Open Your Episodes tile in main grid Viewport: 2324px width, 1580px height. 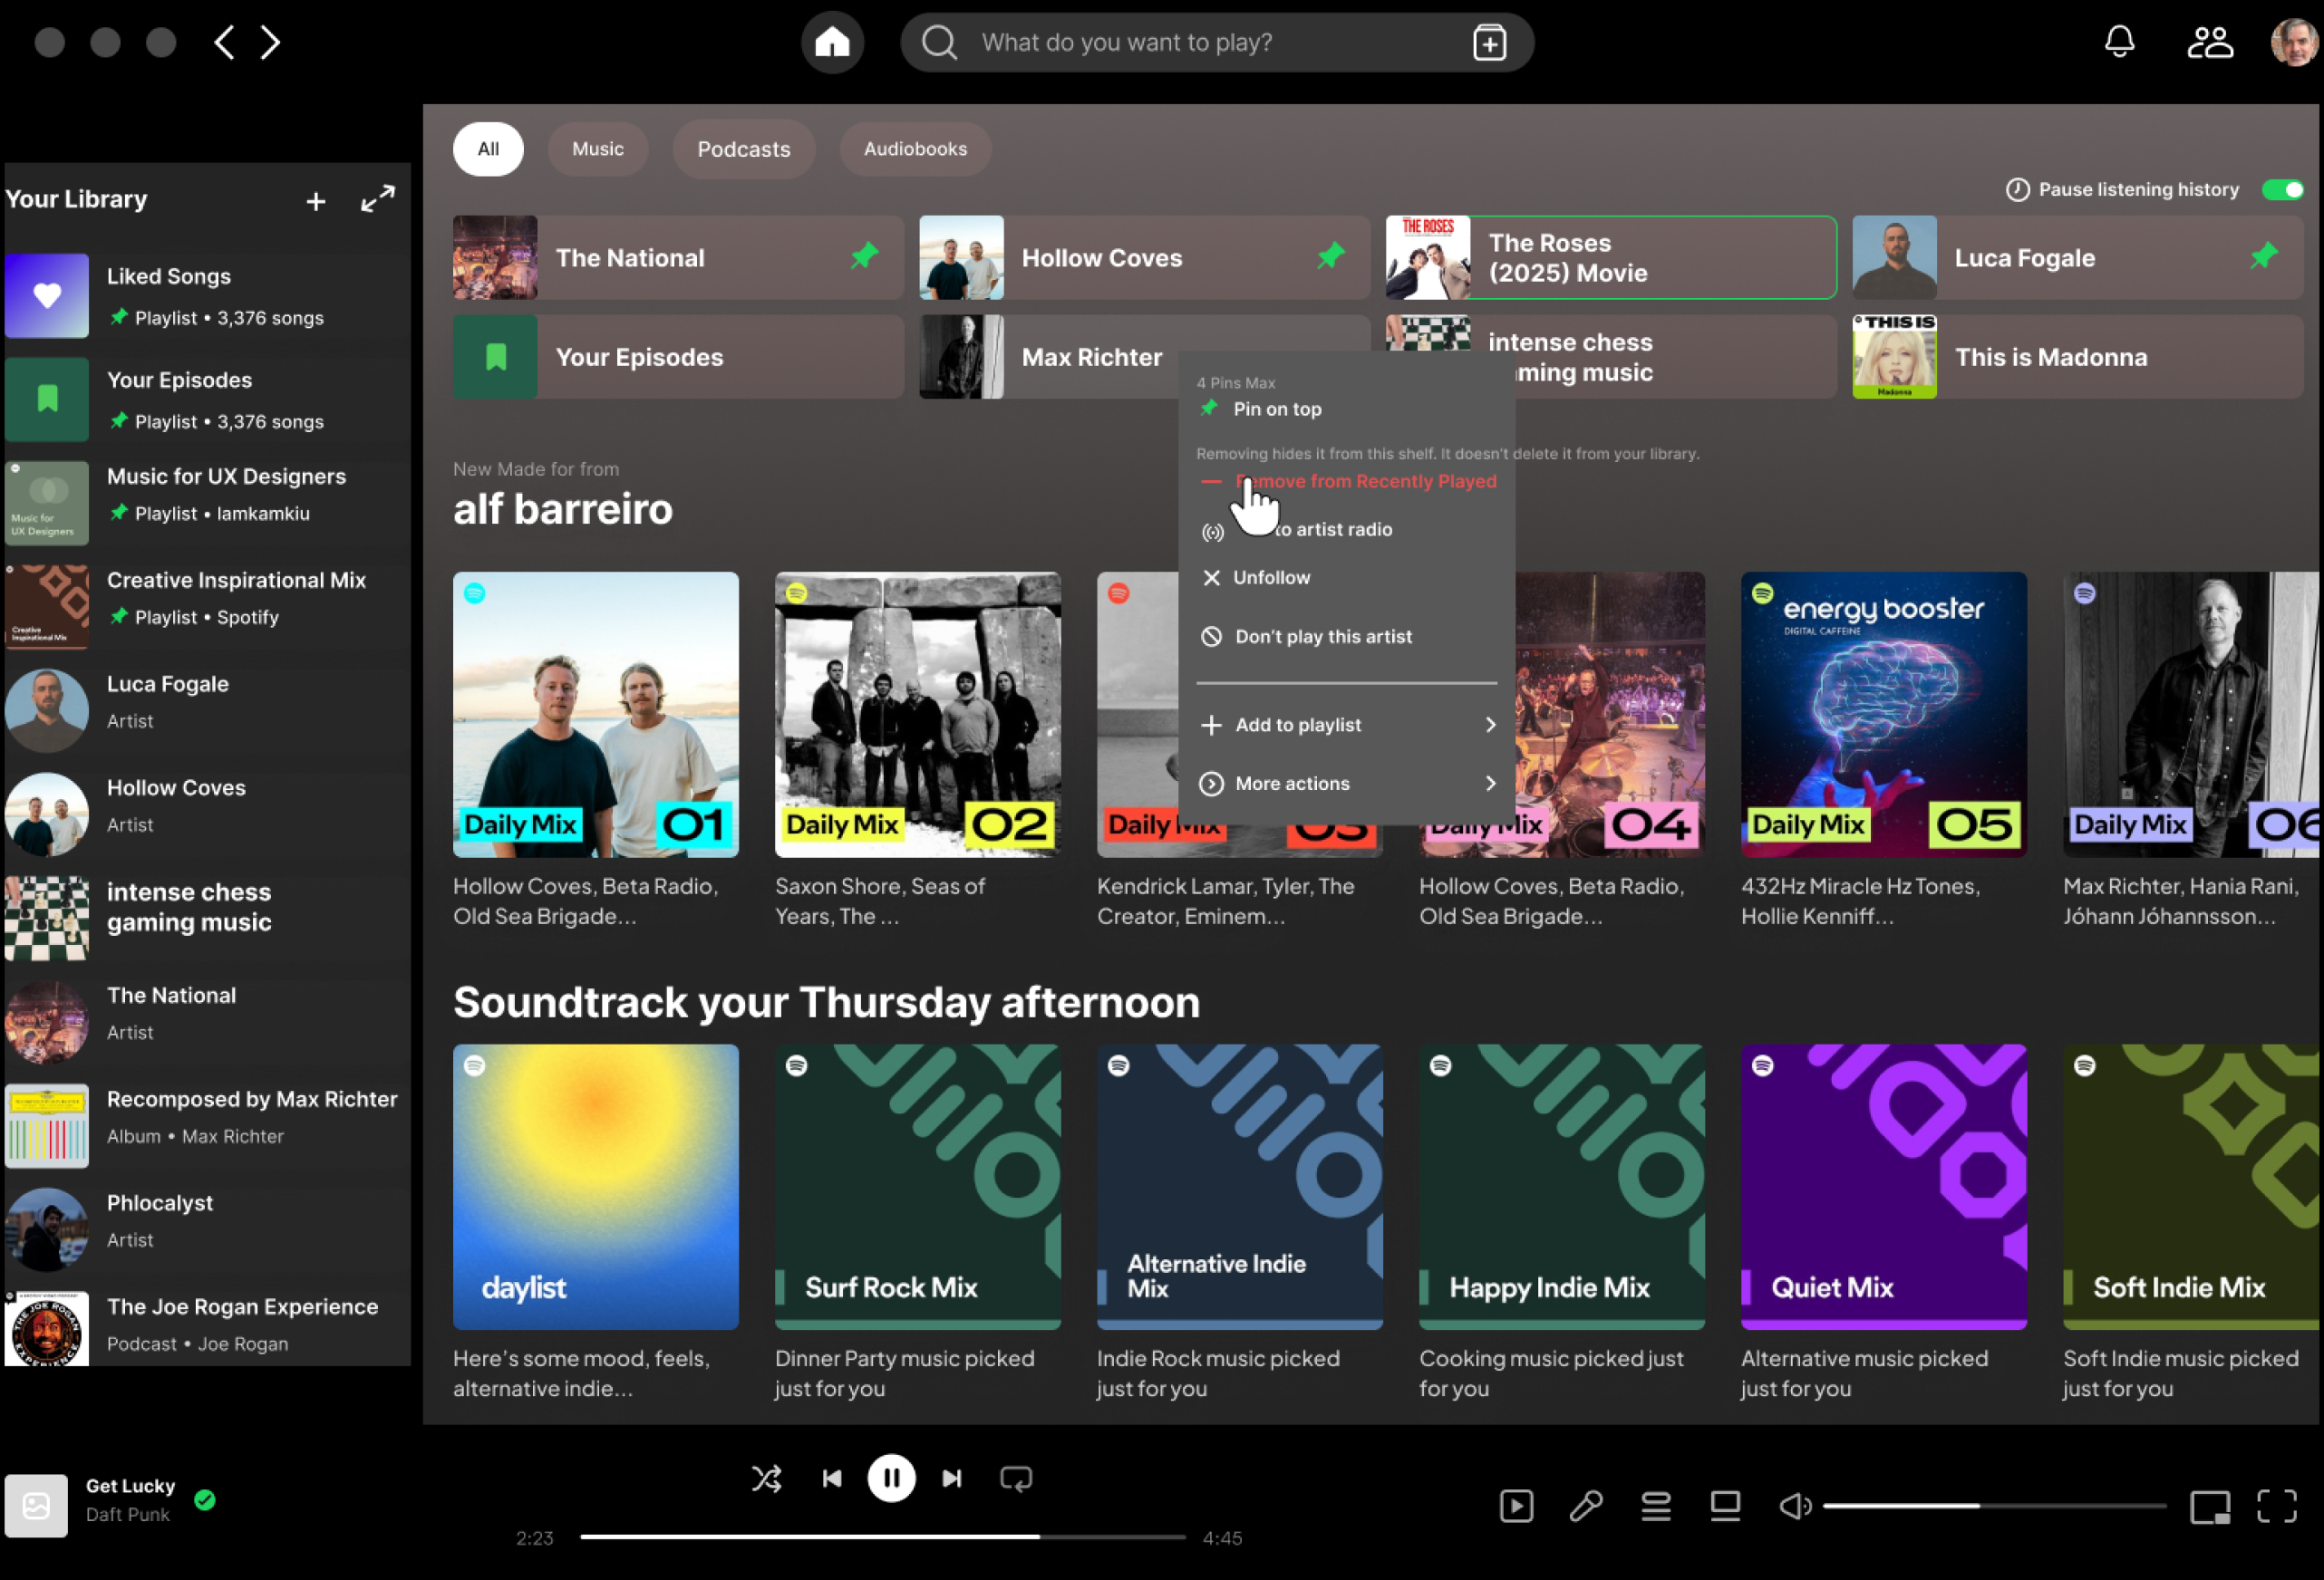pos(678,357)
